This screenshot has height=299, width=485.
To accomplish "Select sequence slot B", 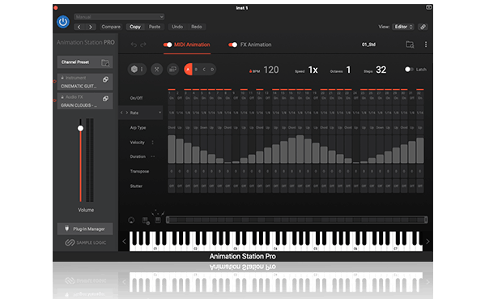I will pos(196,70).
